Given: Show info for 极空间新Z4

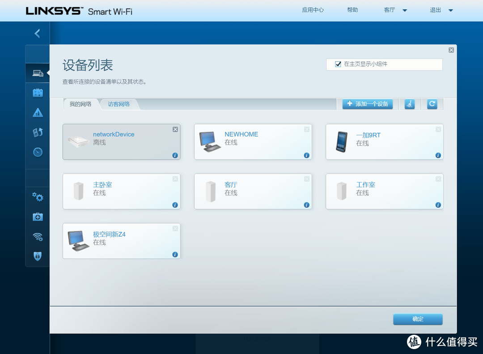Looking at the screenshot, I should pyautogui.click(x=175, y=255).
